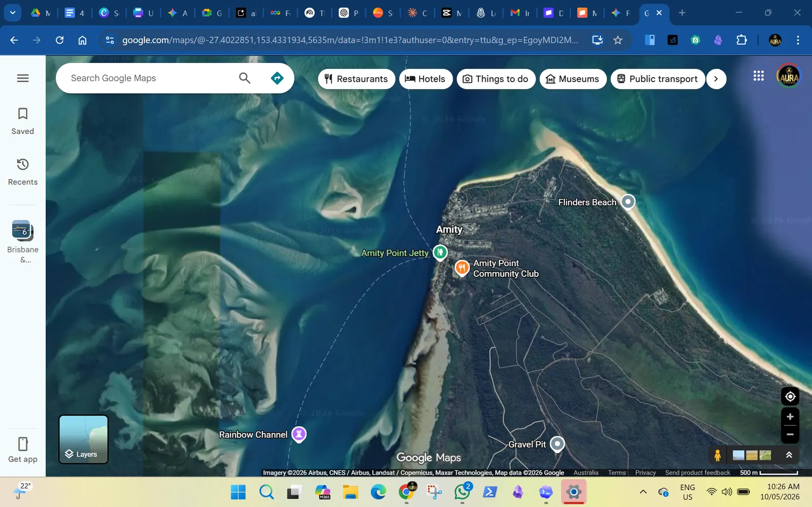Open the weather widget showing 22°
The image size is (812, 507).
21,491
